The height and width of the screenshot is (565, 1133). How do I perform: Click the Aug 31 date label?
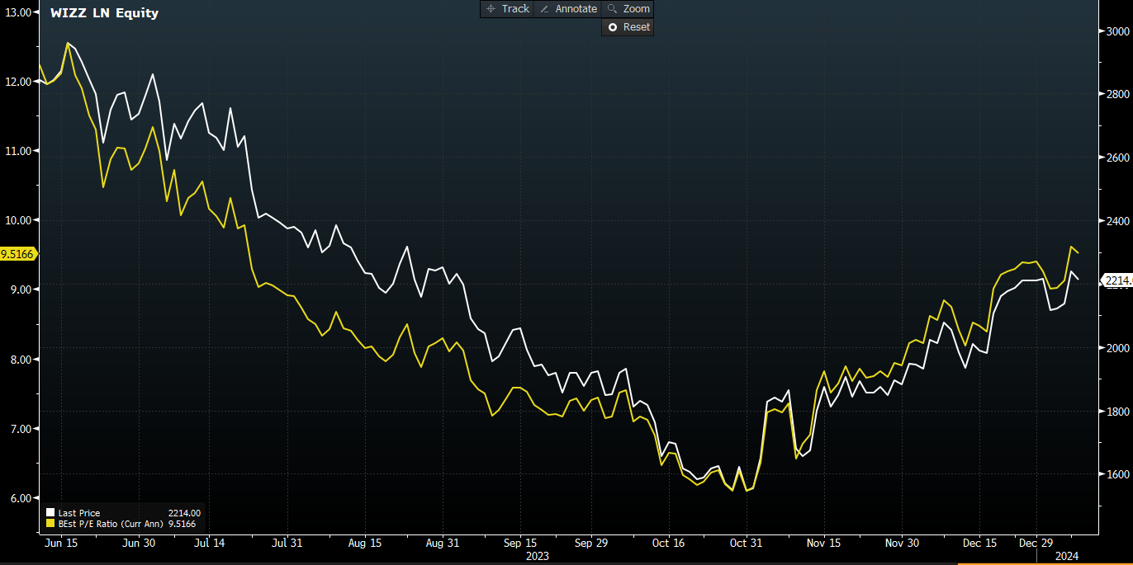click(x=443, y=544)
